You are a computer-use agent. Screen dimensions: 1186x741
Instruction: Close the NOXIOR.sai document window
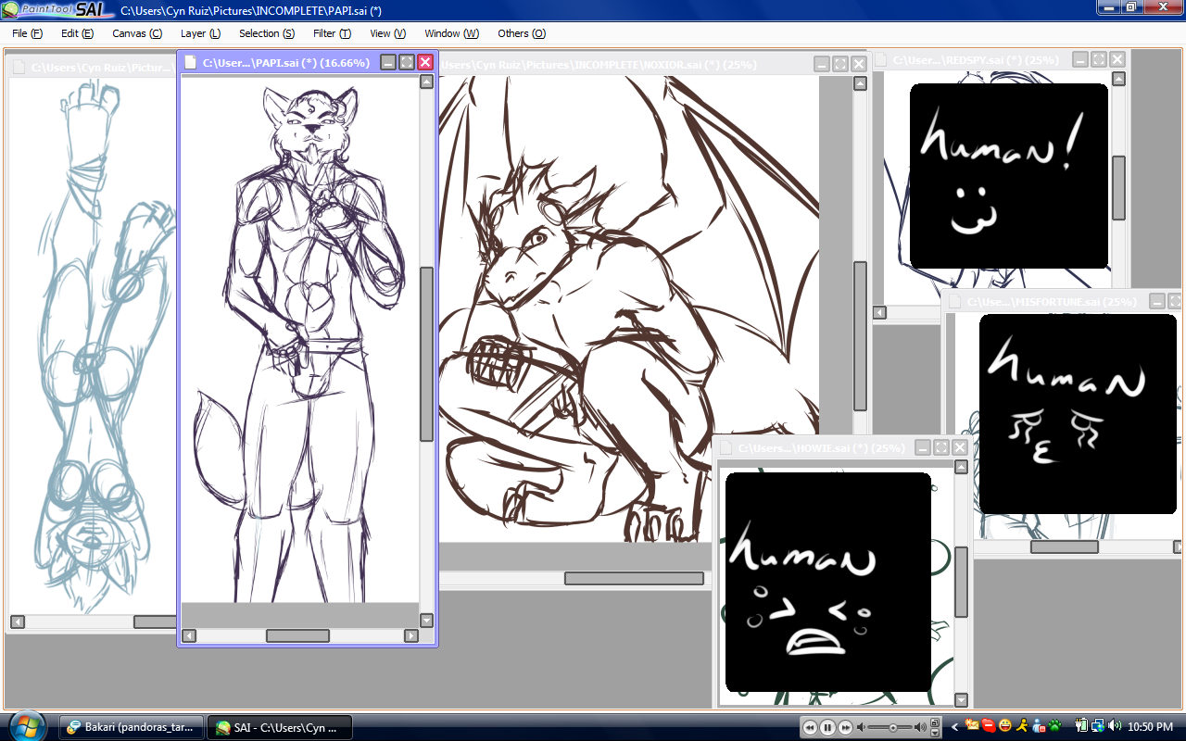tap(859, 64)
